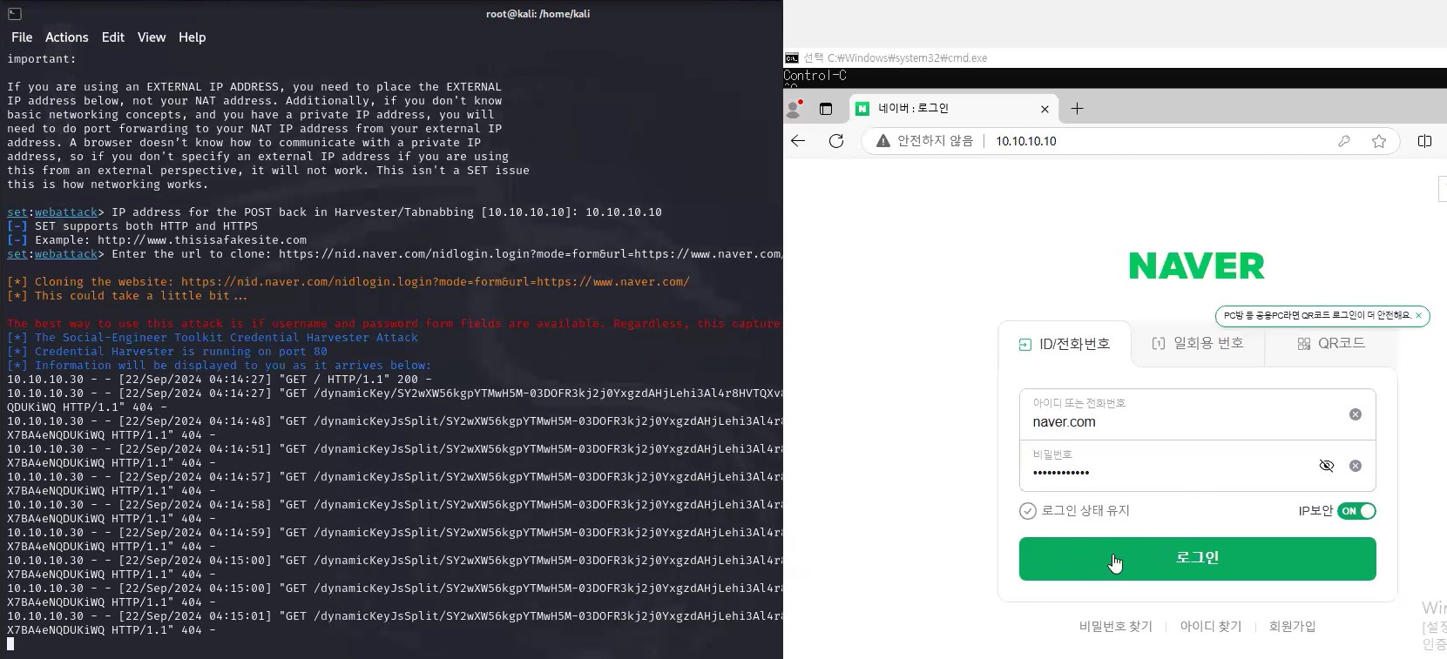Open the File menu in terminal
This screenshot has height=659, width=1447.
tap(22, 37)
